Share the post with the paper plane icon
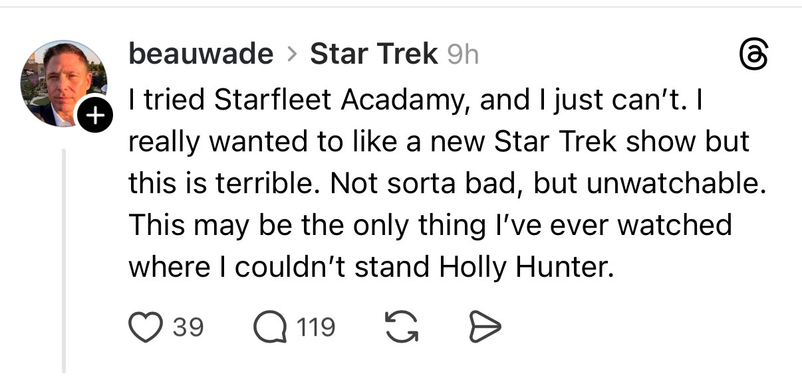This screenshot has width=802, height=385. coord(485,327)
